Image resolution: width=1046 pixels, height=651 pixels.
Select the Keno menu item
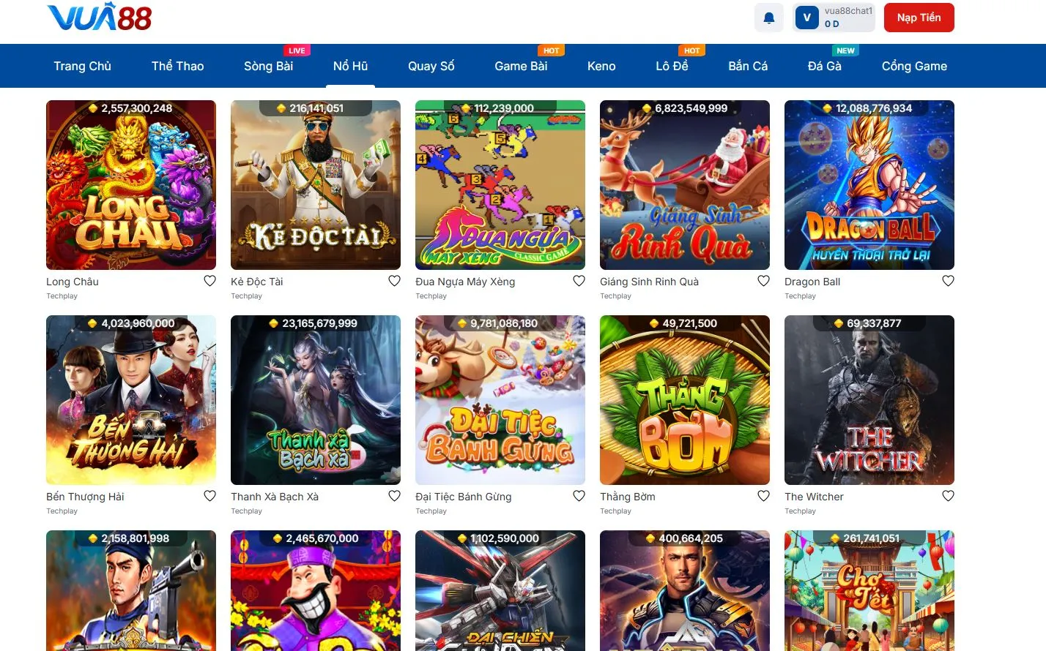(601, 66)
